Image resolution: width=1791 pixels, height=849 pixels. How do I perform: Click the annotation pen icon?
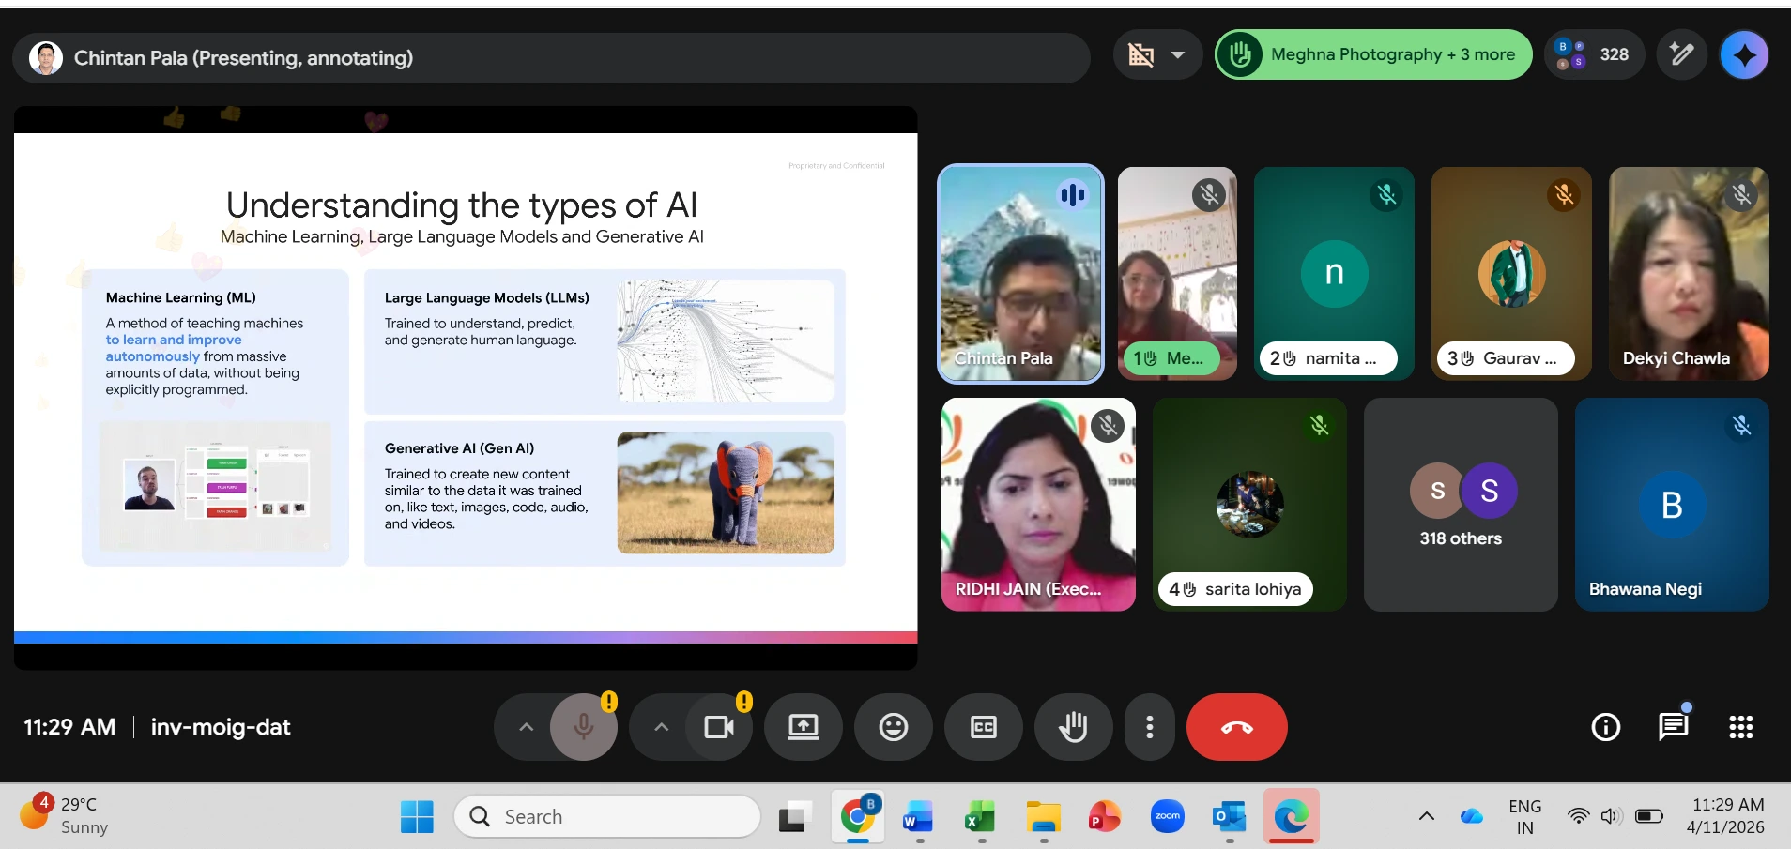[1681, 54]
